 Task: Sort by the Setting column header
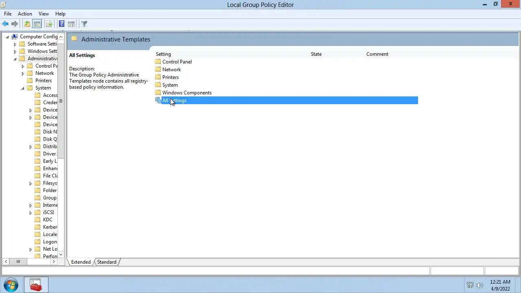pos(163,54)
